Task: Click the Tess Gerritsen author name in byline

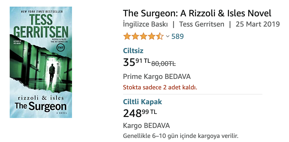Action: [201, 25]
